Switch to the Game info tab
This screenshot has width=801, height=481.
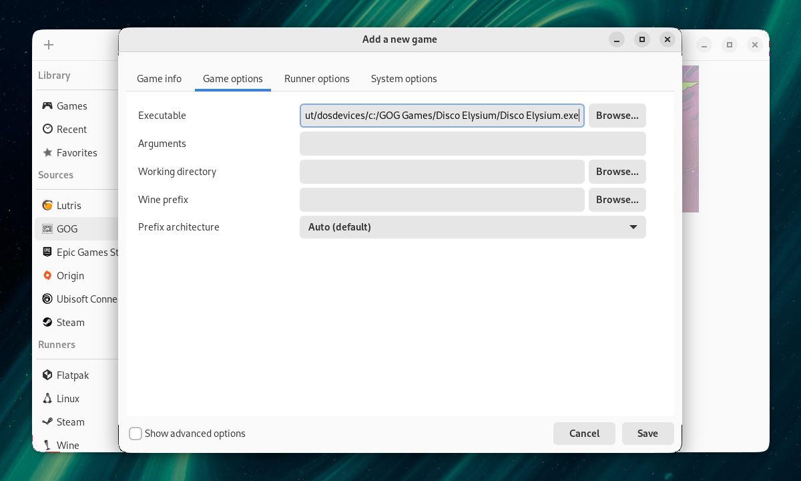point(159,79)
